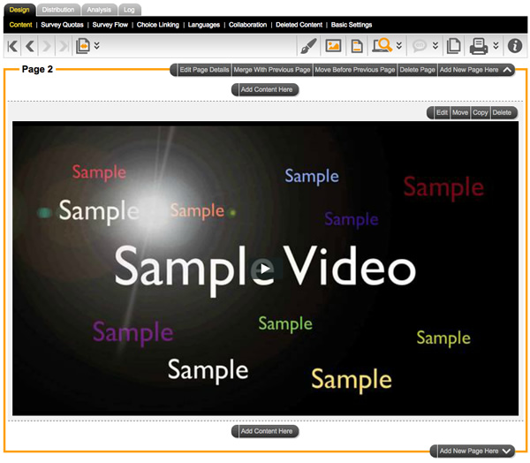Open Survey Flow menu item
This screenshot has height=463, width=530.
click(x=110, y=25)
